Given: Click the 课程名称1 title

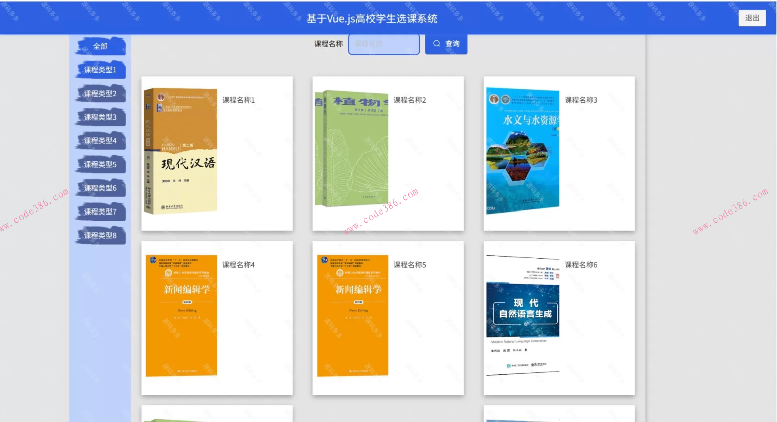Looking at the screenshot, I should 238,100.
